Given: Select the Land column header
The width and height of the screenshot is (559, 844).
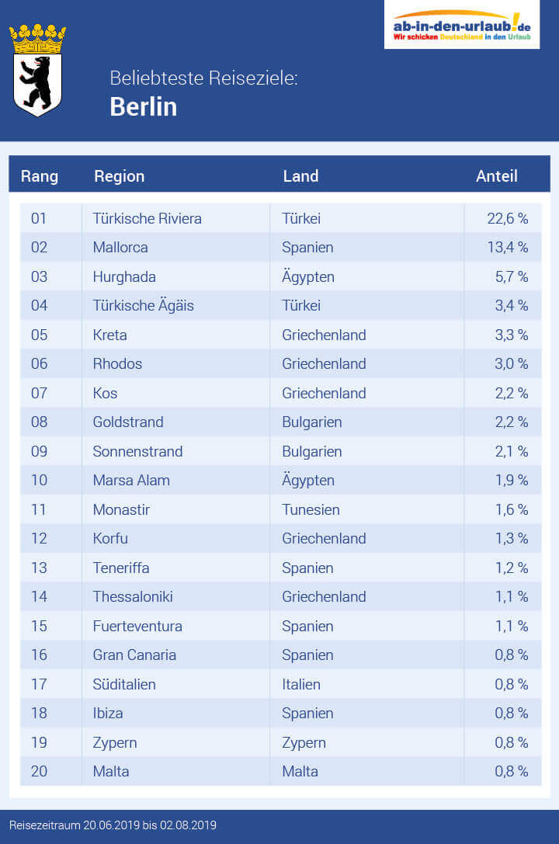Looking at the screenshot, I should pos(300,176).
